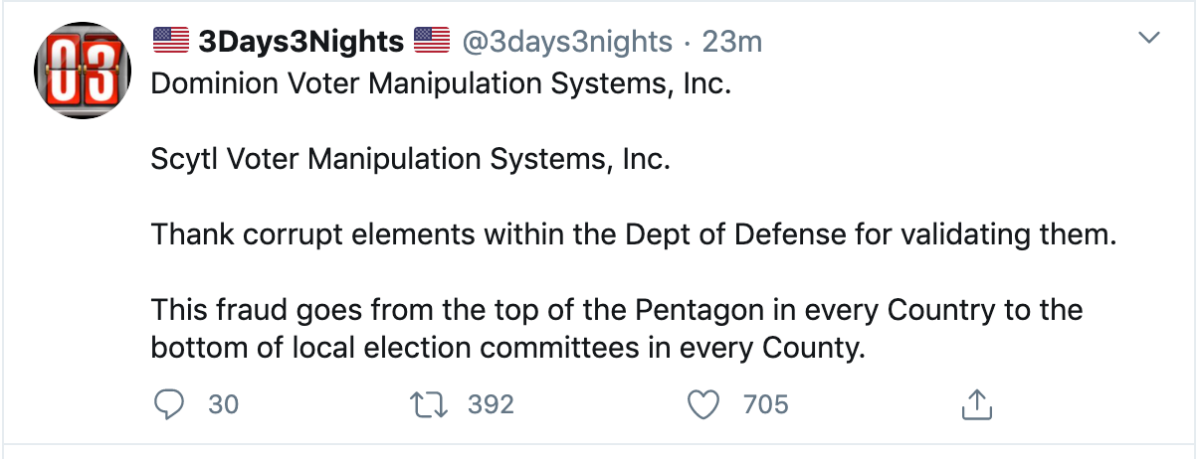Click the like count of 705
The image size is (1200, 459).
click(x=765, y=404)
